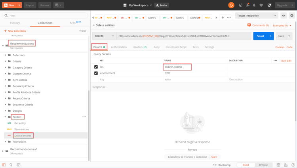The width and height of the screenshot is (297, 168).
Task: Open the Save button dropdown arrow
Action: [289, 36]
